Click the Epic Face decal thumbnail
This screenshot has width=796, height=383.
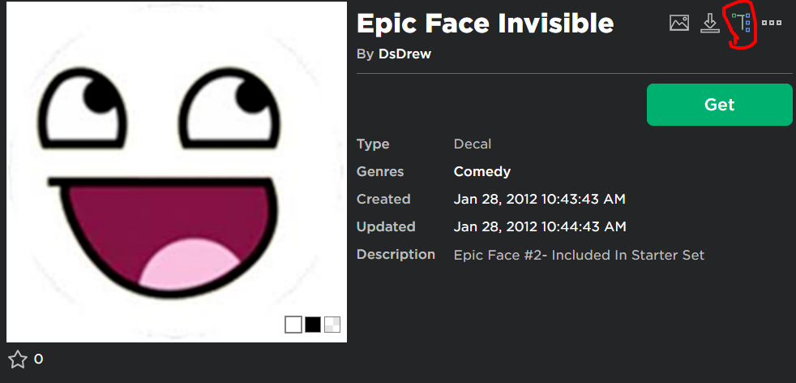(x=177, y=172)
